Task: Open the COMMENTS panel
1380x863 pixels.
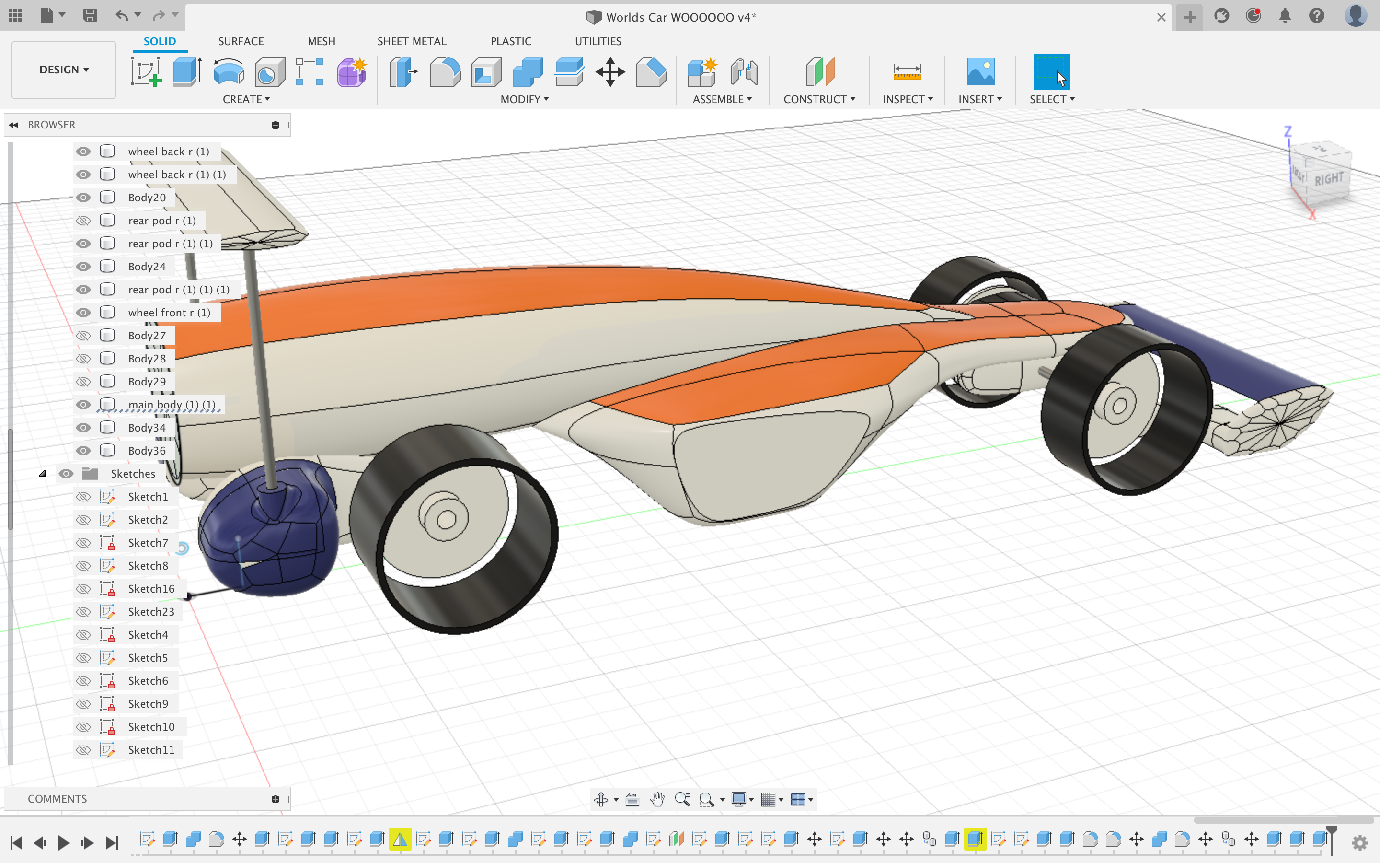Action: tap(57, 798)
